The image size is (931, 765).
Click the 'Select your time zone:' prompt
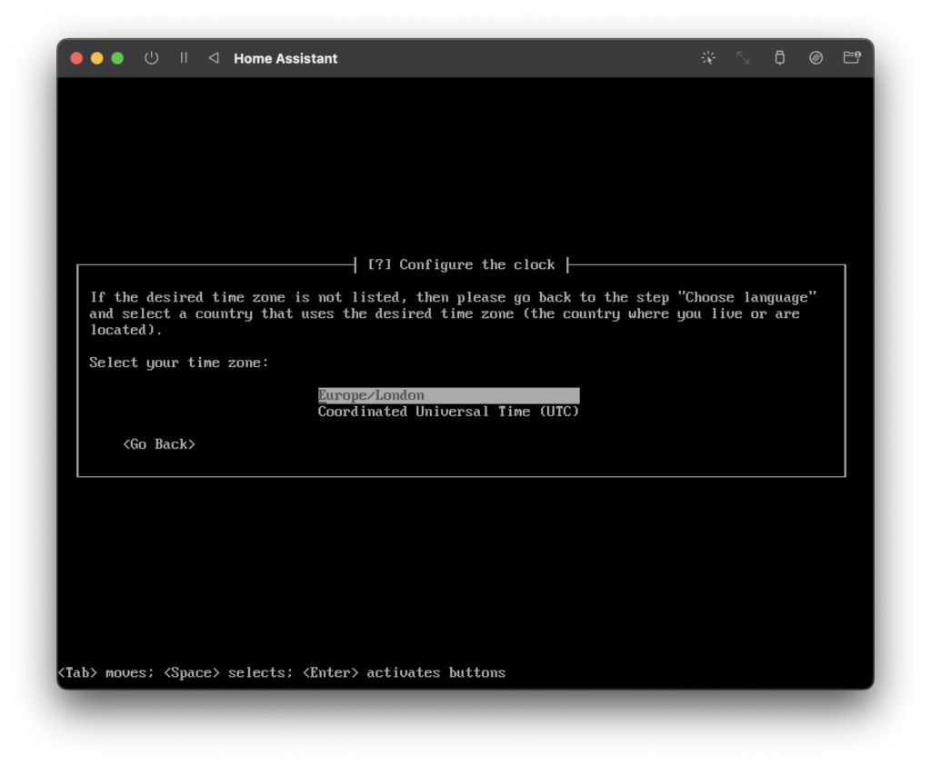pyautogui.click(x=179, y=363)
